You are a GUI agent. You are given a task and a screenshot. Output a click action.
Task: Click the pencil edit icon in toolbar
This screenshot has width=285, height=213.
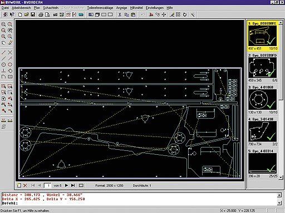[x=172, y=14]
